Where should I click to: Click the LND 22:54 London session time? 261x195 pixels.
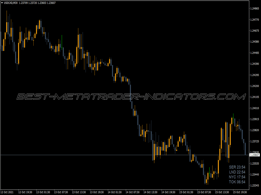click(237, 172)
